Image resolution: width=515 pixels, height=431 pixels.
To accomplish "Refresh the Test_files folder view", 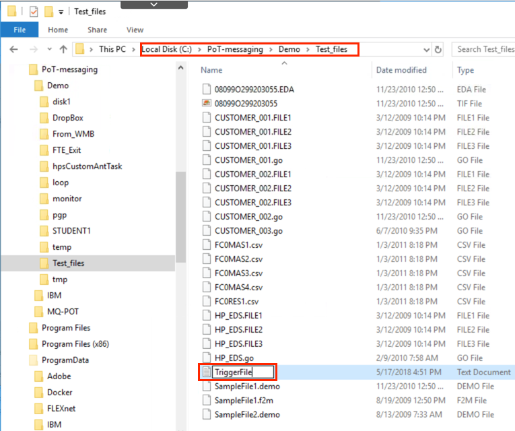I will tap(438, 50).
